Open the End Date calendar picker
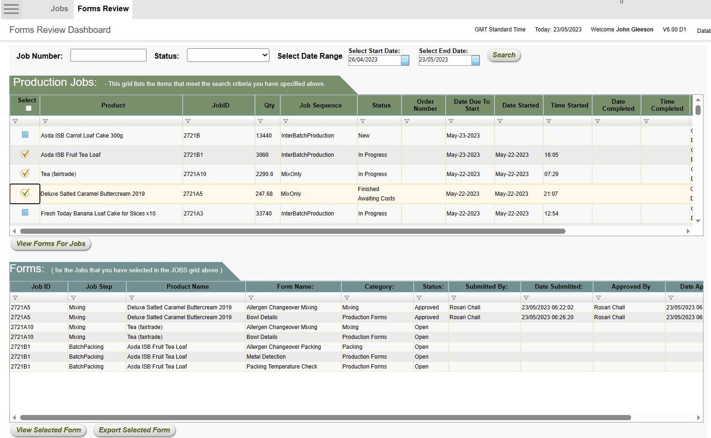 pos(475,60)
